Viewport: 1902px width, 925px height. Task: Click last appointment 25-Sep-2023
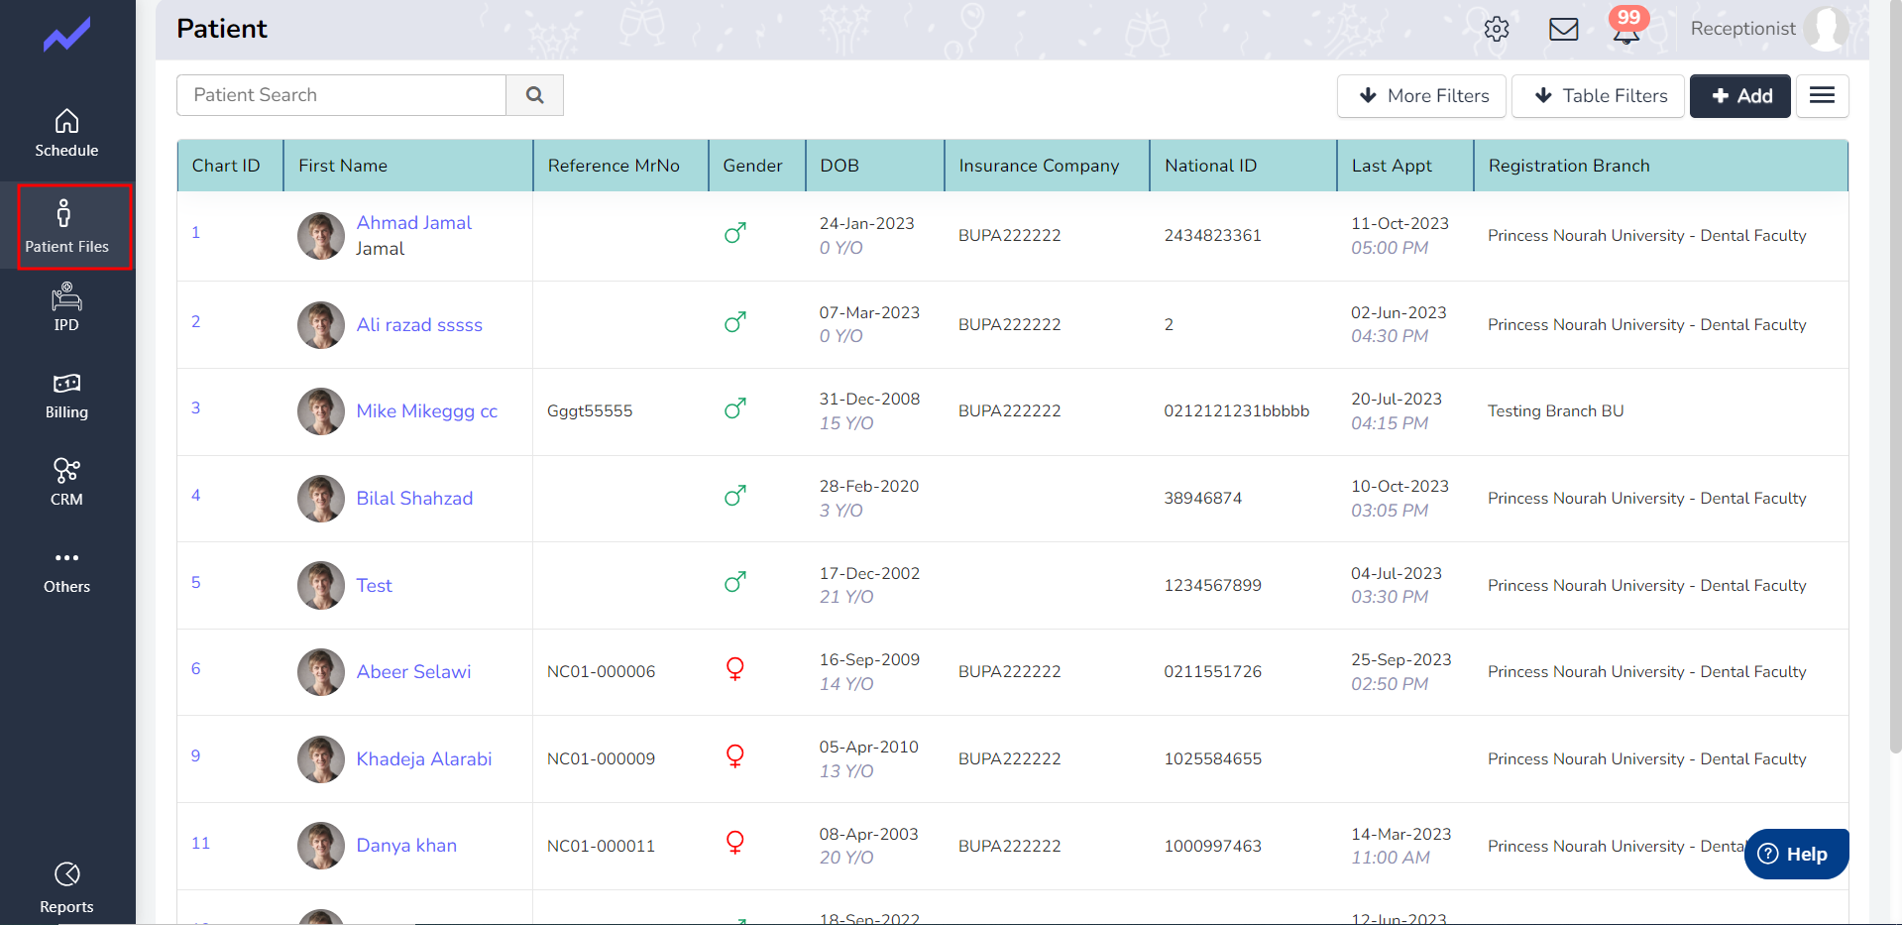pyautogui.click(x=1400, y=660)
